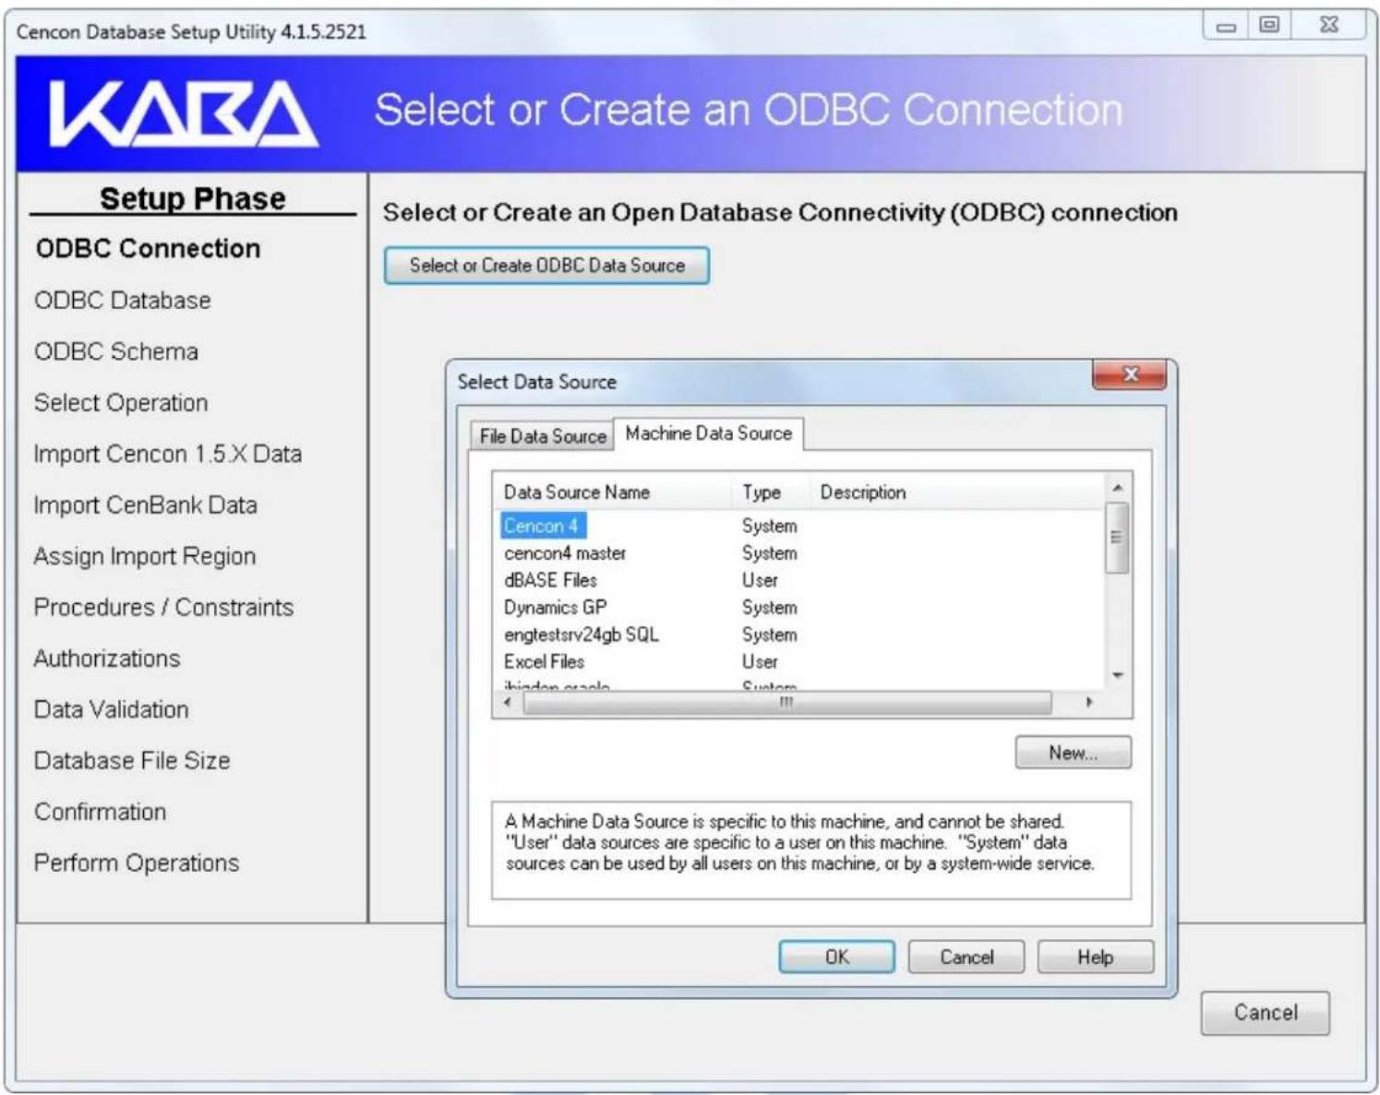Click the list scroll up arrow
The image size is (1380, 1095).
1117,488
